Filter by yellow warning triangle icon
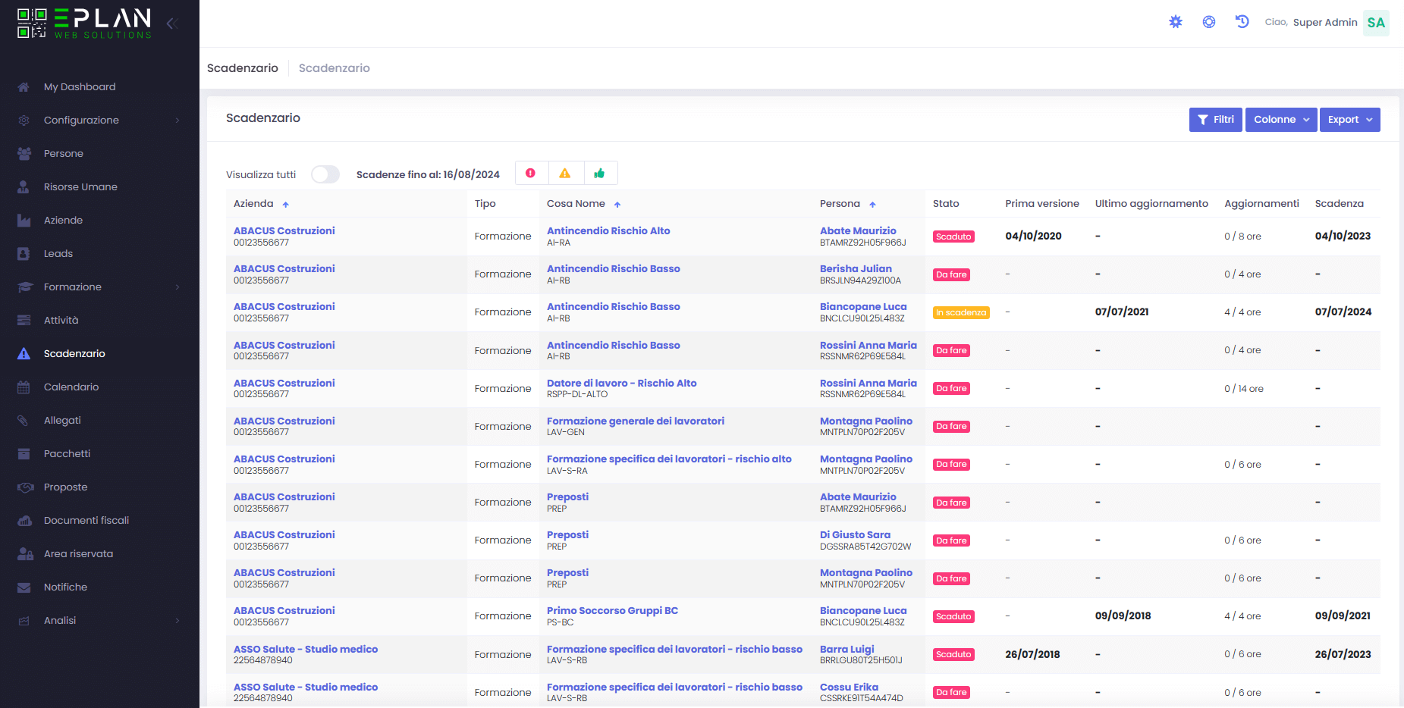The width and height of the screenshot is (1404, 708). [565, 174]
